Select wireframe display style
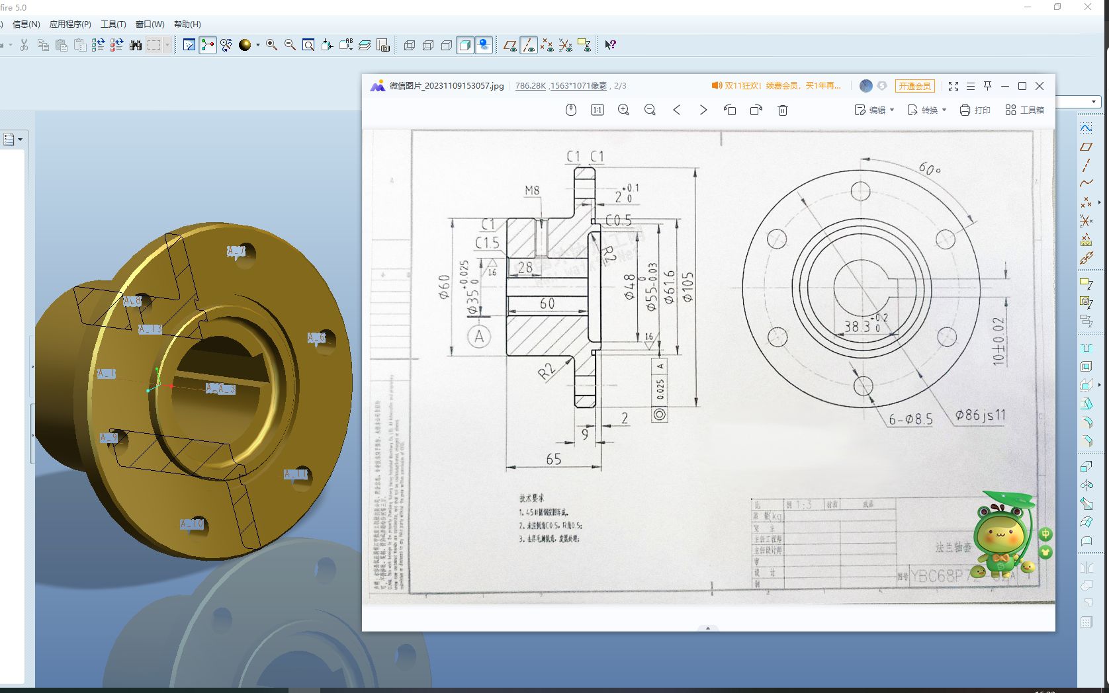Image resolution: width=1109 pixels, height=693 pixels. [410, 45]
